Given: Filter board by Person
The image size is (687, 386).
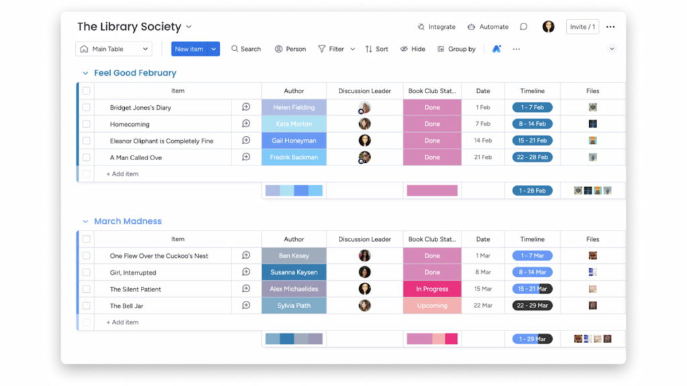Looking at the screenshot, I should 290,49.
